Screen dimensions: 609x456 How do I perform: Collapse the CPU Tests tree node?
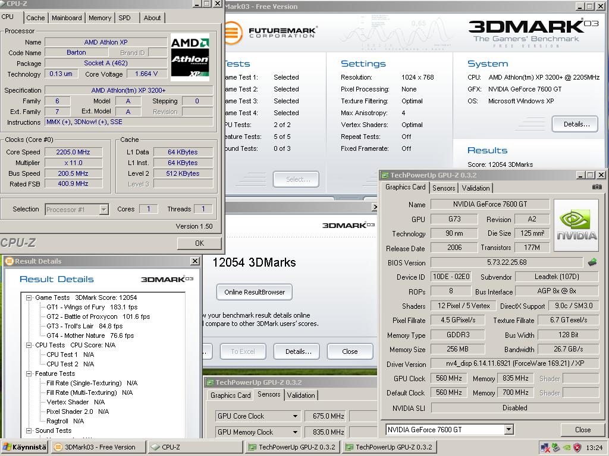click(x=29, y=345)
